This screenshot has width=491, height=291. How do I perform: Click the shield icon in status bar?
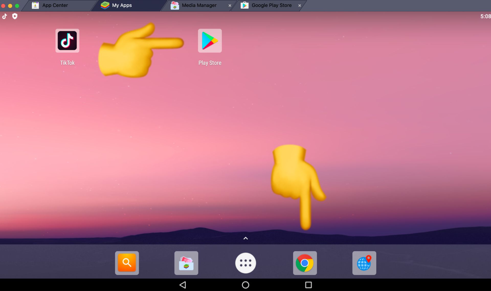[x=15, y=16]
